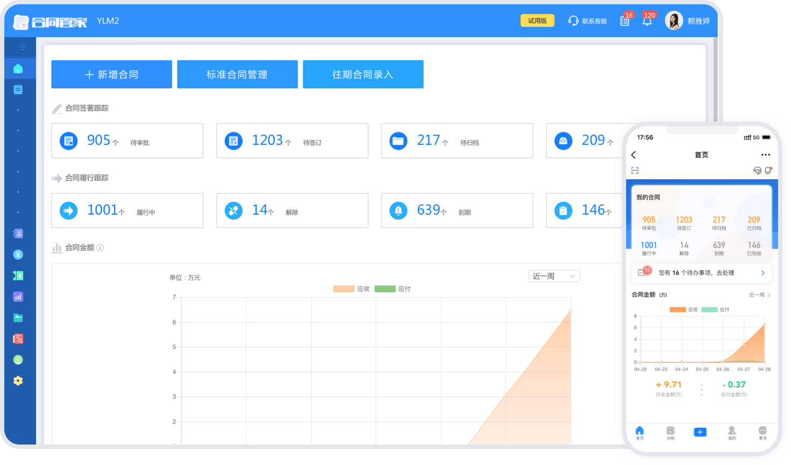This screenshot has width=791, height=465.
Task: Open the yellow settings gear in the sidebar
Action: [18, 381]
